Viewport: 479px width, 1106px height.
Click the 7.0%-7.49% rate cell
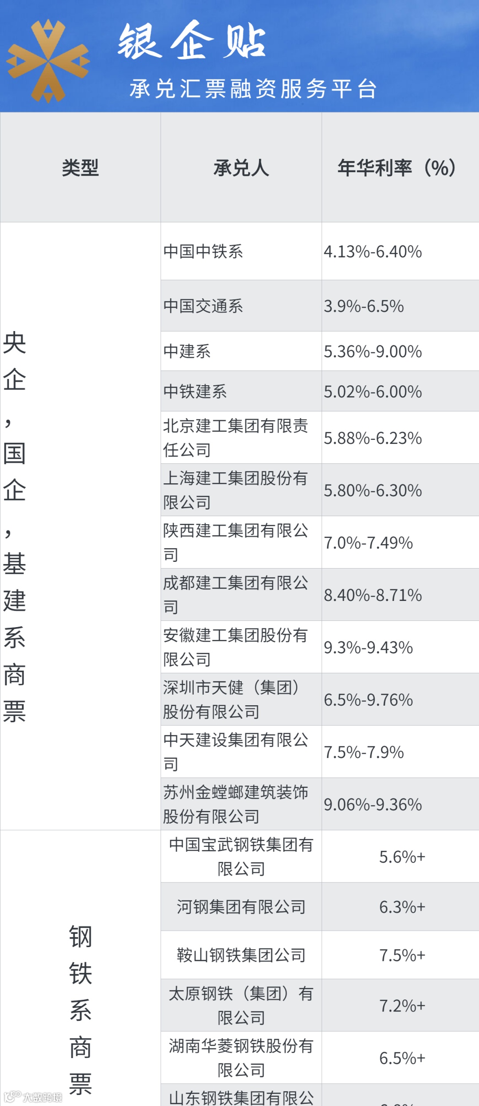pos(368,542)
